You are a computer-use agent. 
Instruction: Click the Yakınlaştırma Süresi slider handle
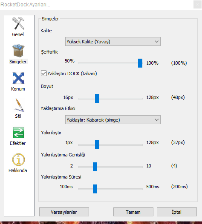95,189
